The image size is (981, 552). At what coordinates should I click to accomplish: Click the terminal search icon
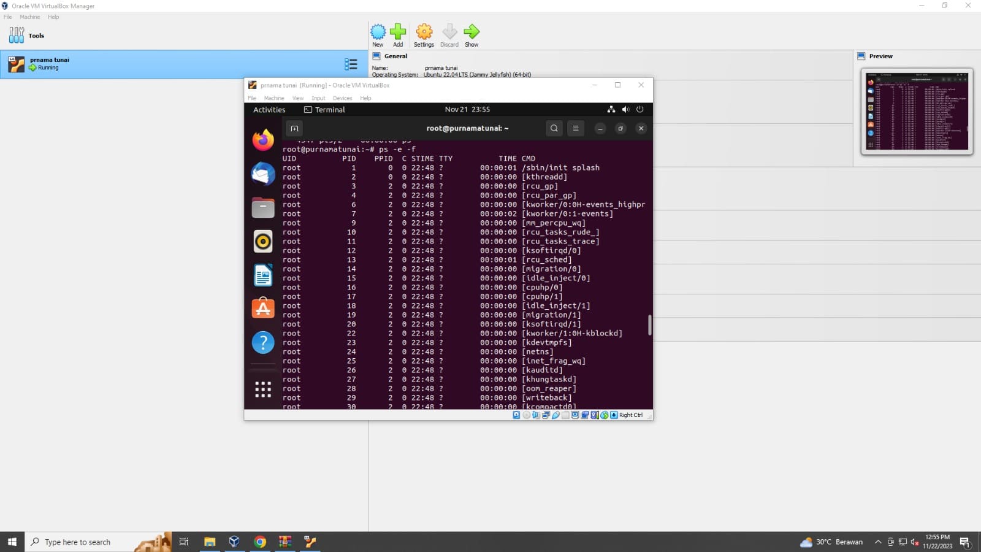coord(554,128)
